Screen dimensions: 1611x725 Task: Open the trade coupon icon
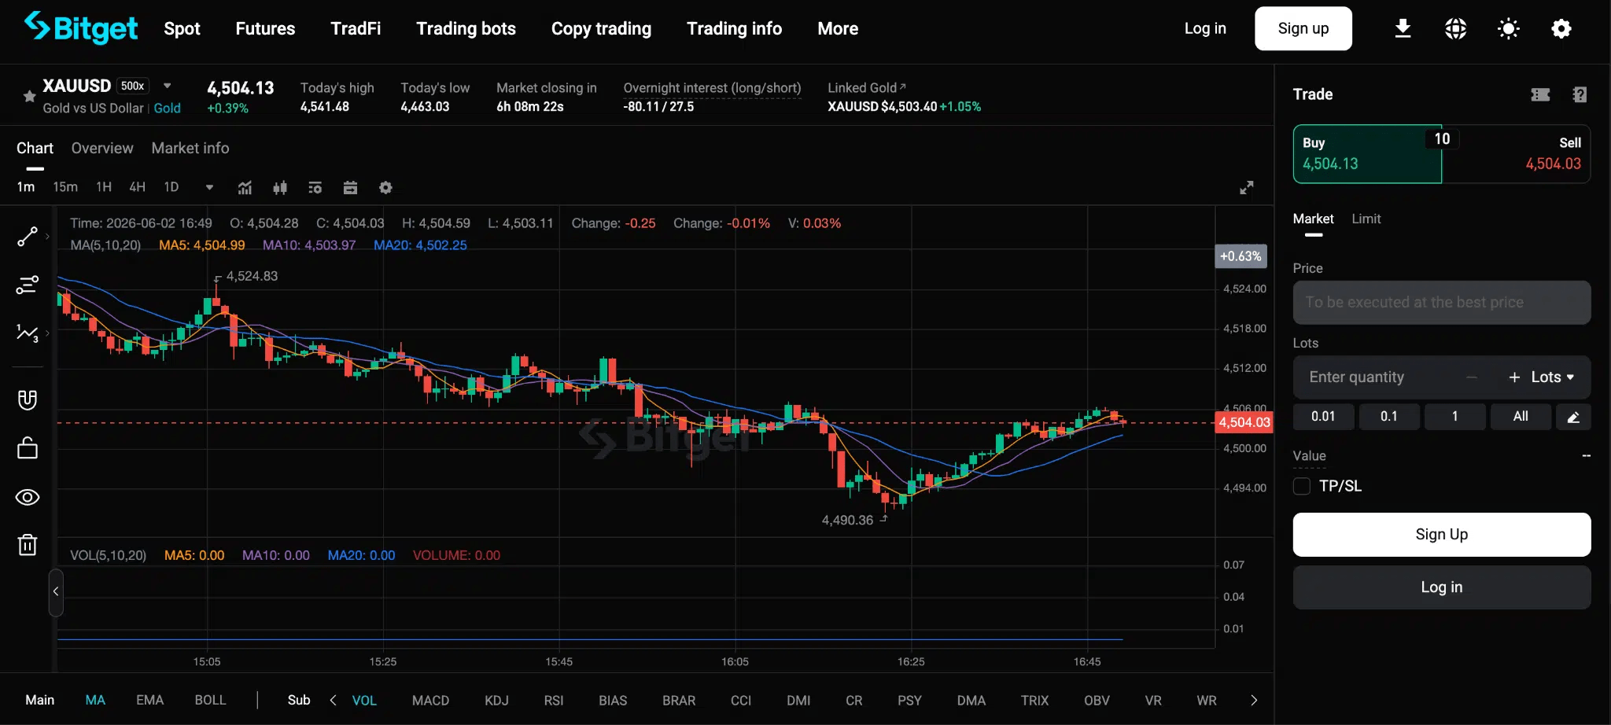pyautogui.click(x=1540, y=94)
